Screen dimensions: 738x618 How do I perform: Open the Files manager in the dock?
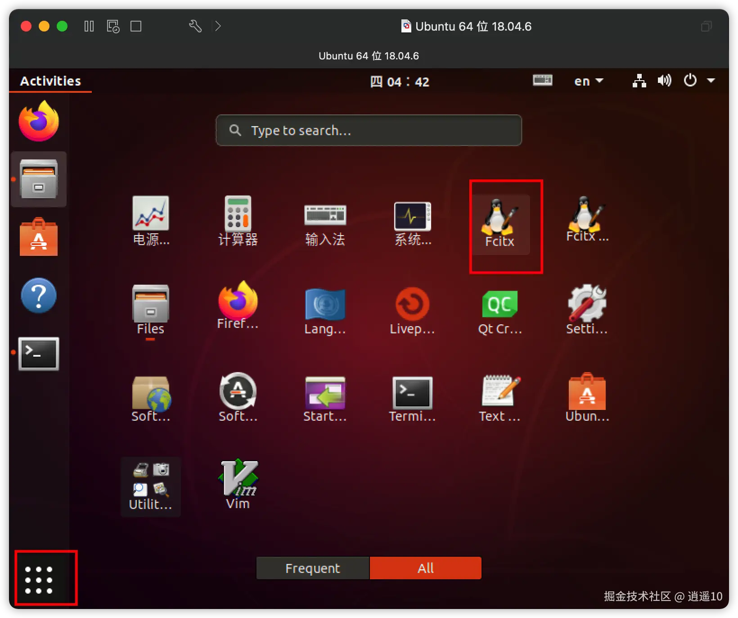tap(39, 179)
